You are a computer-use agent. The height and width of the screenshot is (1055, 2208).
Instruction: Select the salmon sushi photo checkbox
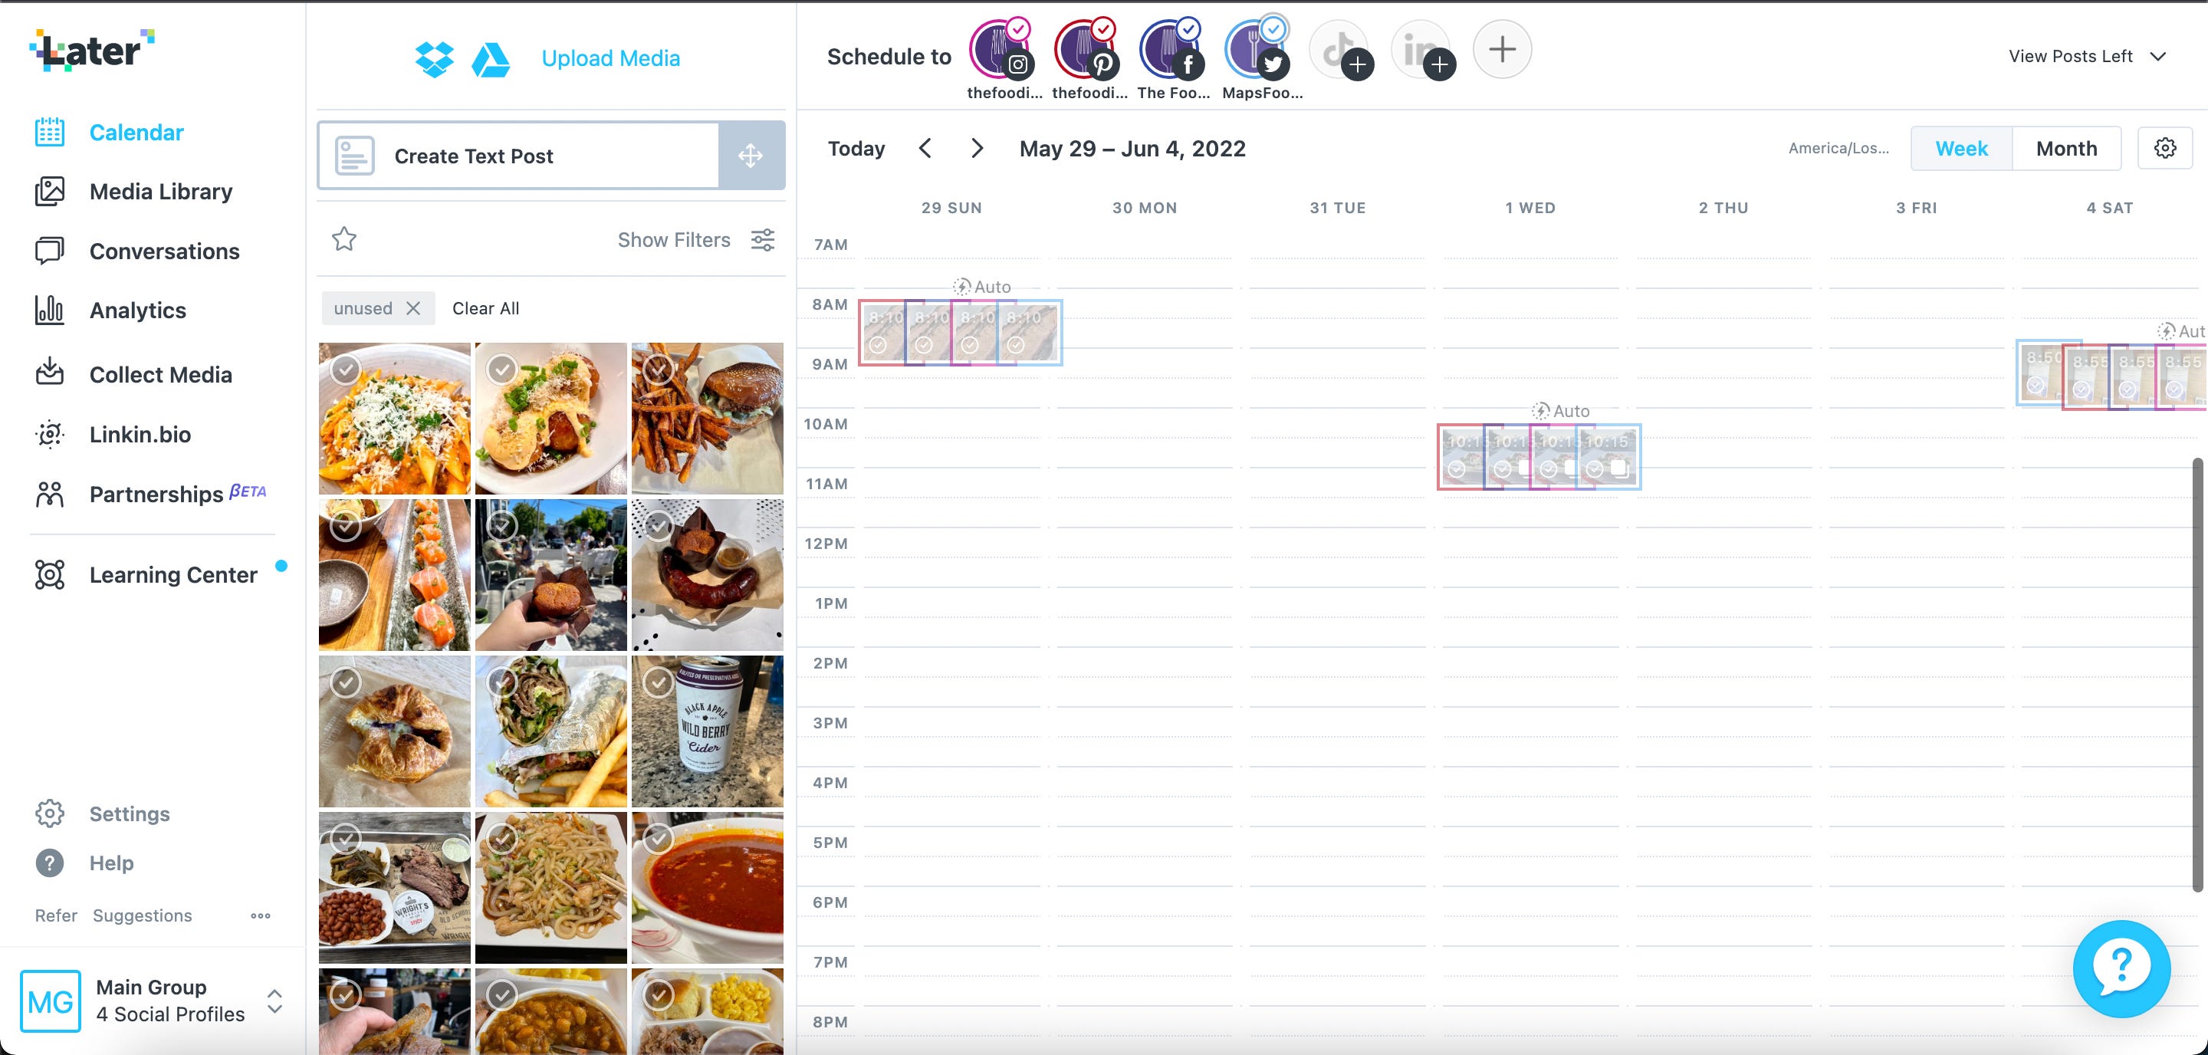tap(346, 526)
